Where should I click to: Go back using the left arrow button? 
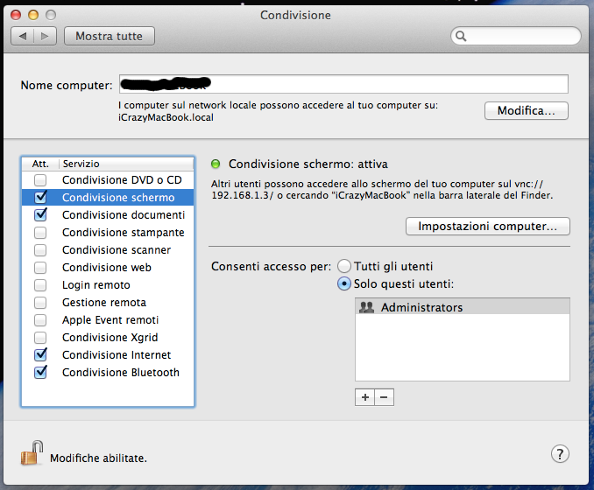click(x=23, y=36)
